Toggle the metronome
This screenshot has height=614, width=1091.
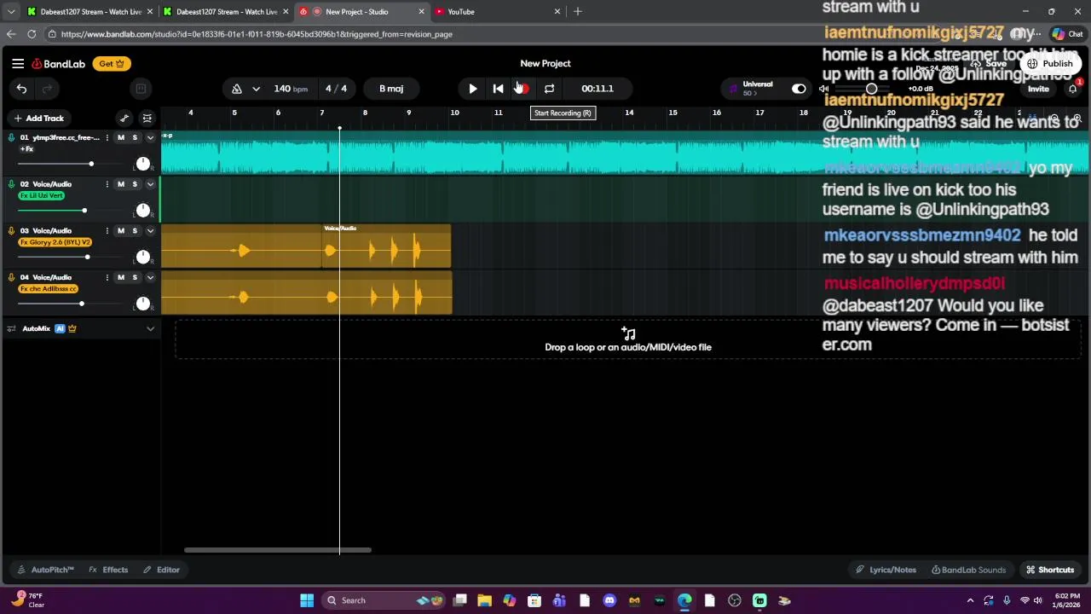click(237, 88)
